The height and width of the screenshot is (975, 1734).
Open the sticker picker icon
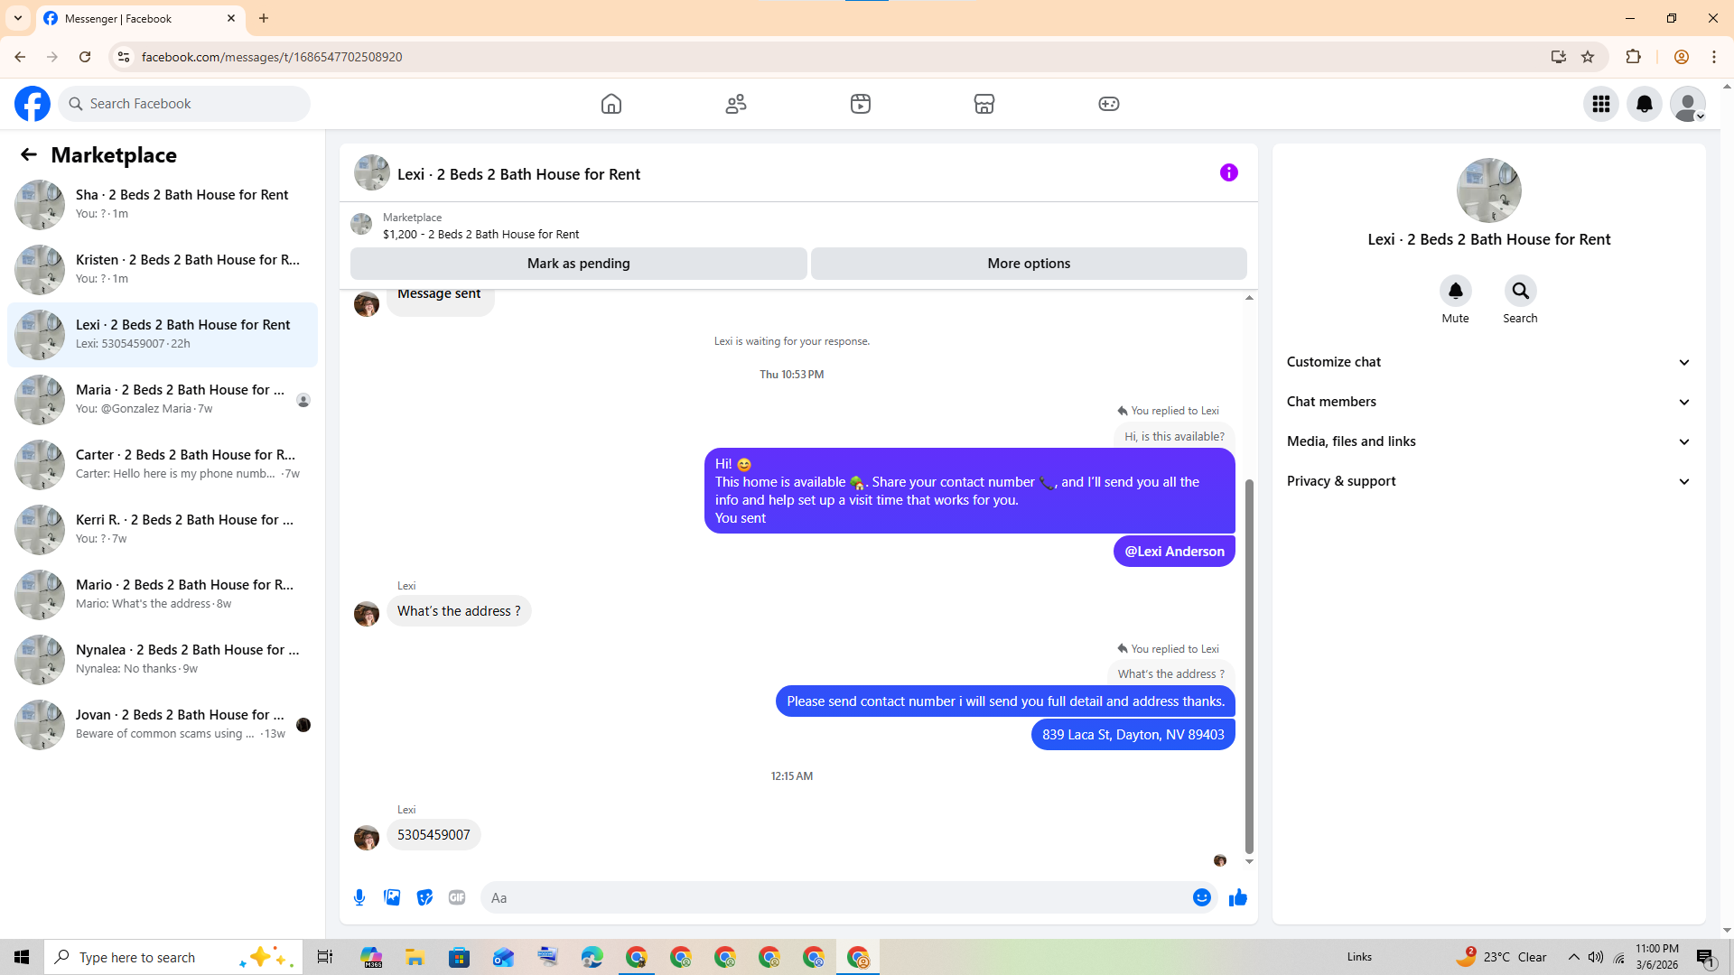pos(424,897)
